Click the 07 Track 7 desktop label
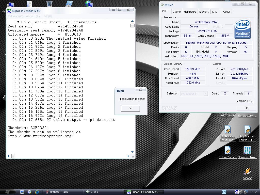 click(x=228, y=116)
